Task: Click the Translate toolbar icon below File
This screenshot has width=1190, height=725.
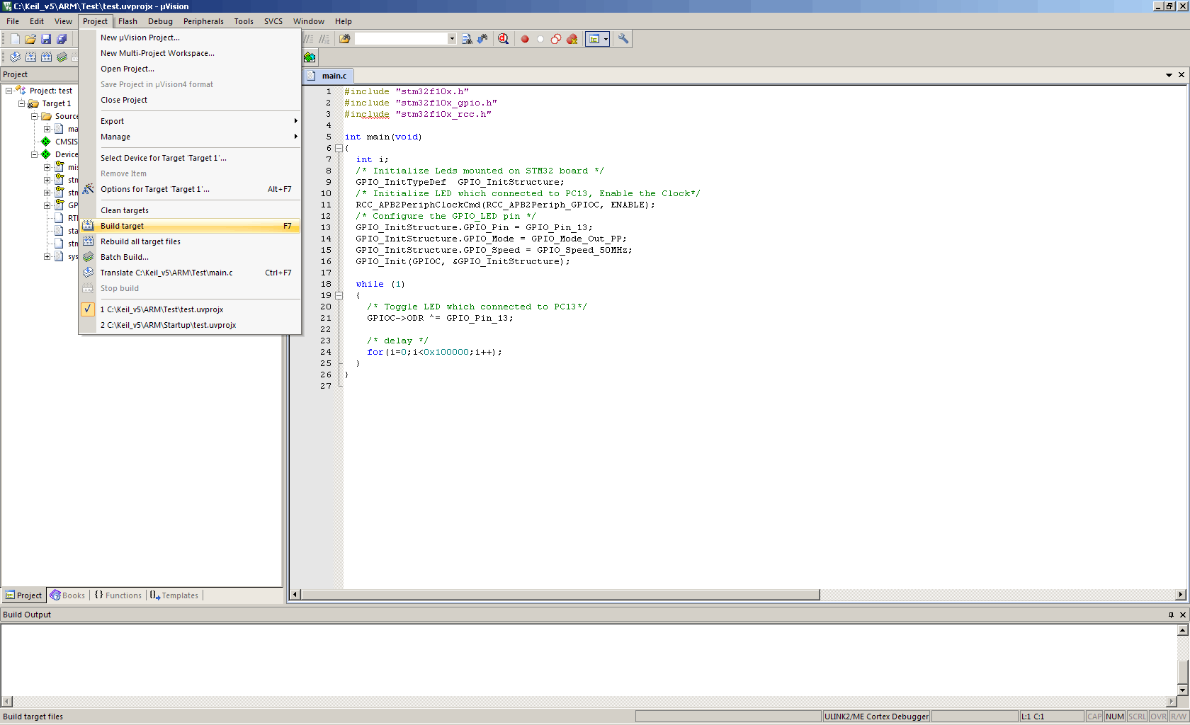Action: click(x=15, y=57)
